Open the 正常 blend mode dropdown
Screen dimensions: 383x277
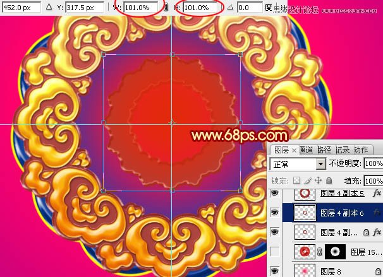coord(298,164)
